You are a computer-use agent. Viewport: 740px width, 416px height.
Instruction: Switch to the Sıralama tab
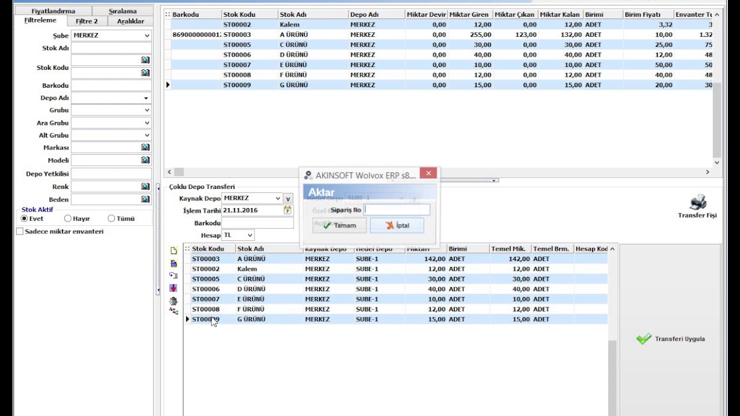123,10
